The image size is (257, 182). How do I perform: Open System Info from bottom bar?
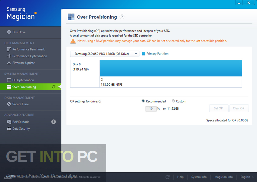coord(199,177)
